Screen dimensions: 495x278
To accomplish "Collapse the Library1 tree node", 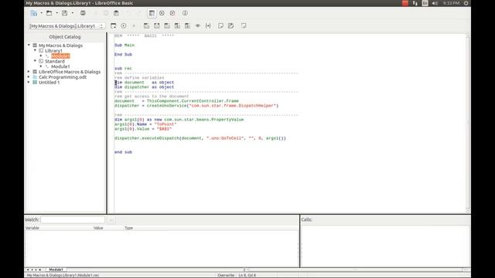I will point(35,50).
